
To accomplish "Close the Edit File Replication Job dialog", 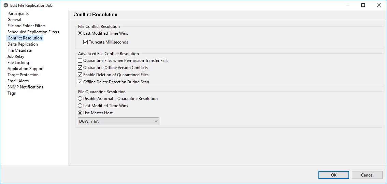I will click(x=378, y=5).
